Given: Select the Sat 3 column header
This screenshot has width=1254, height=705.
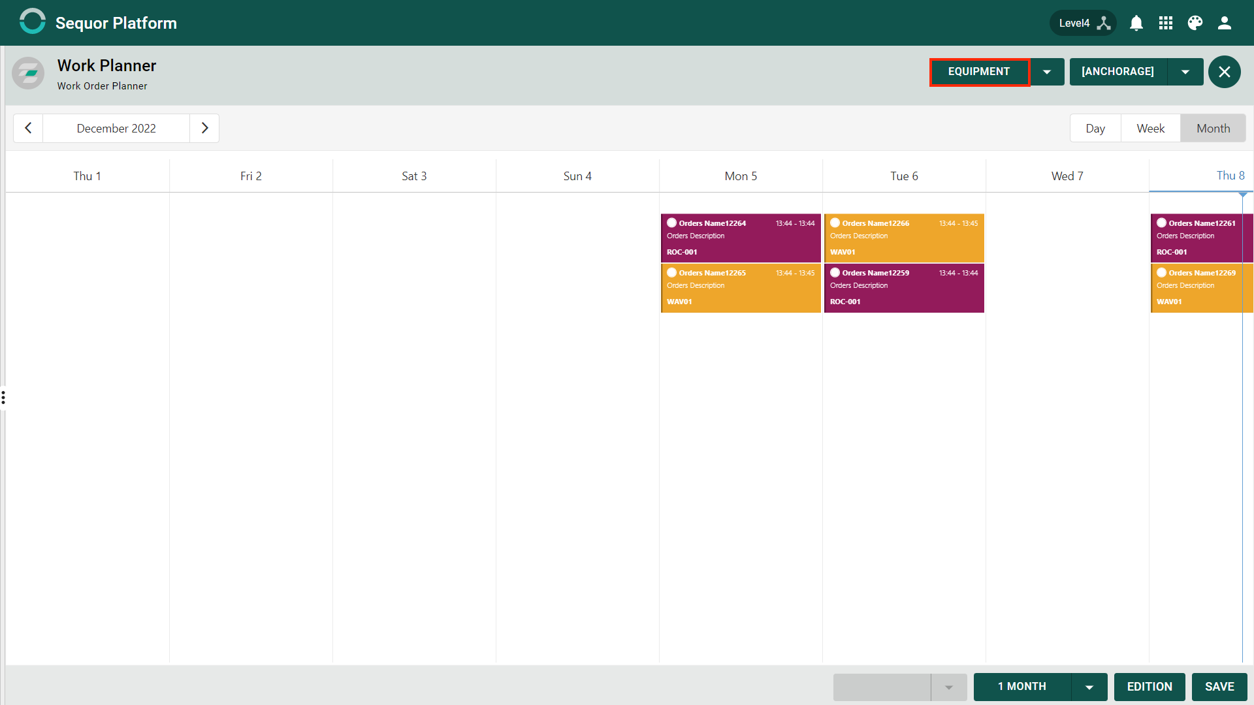Looking at the screenshot, I should pyautogui.click(x=414, y=176).
